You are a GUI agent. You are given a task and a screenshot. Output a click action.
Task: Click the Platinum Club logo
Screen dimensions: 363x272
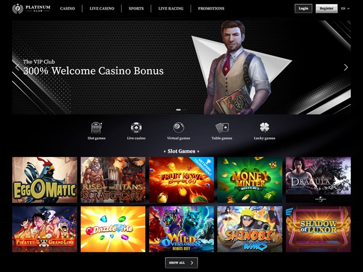31,9
